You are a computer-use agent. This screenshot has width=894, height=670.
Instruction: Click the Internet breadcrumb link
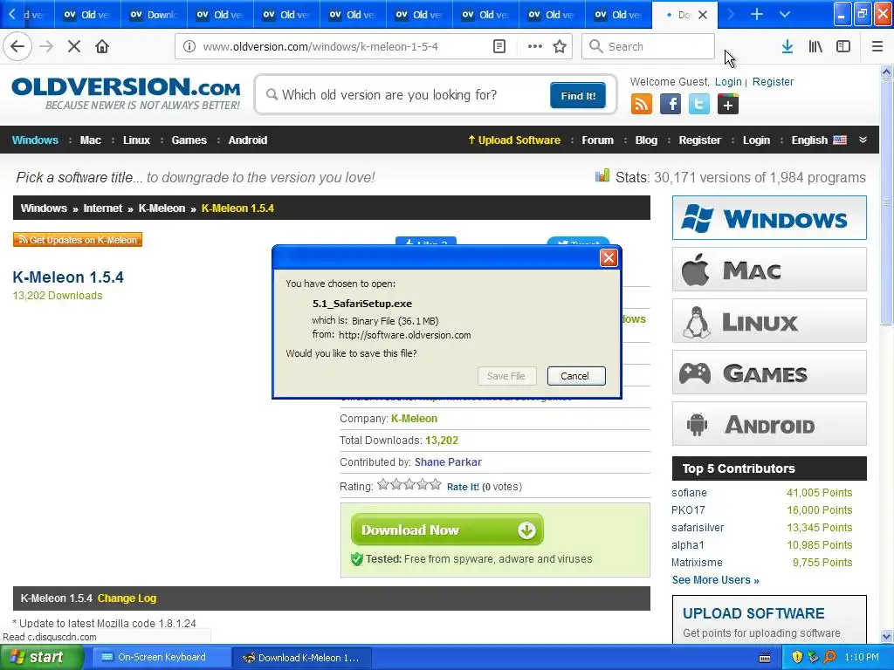tap(103, 209)
